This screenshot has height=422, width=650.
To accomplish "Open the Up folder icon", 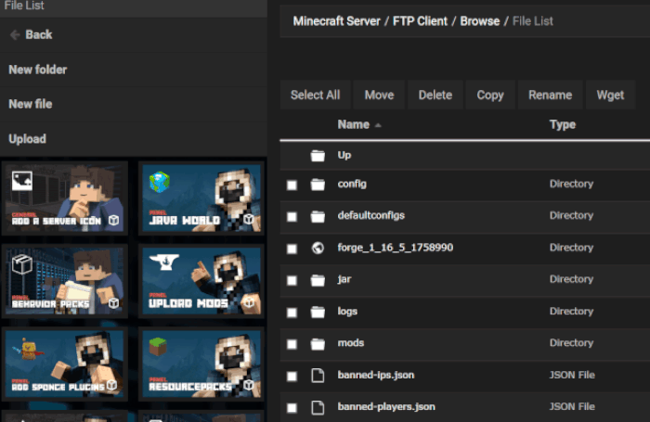I will (318, 155).
